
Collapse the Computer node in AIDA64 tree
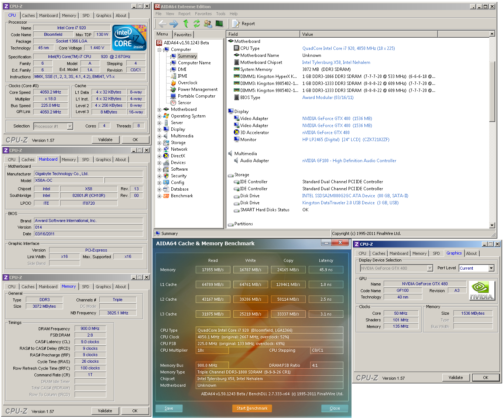pyautogui.click(x=159, y=50)
